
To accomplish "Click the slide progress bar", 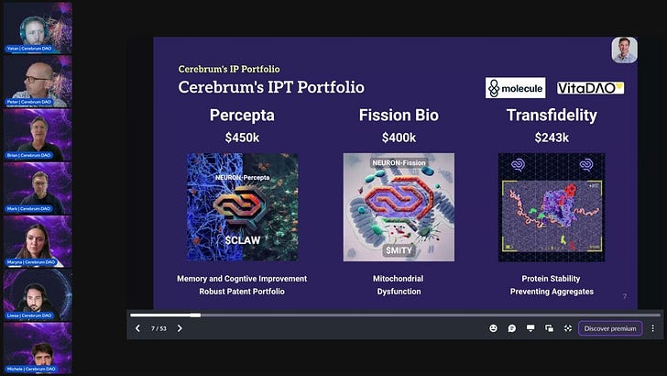I will [x=395, y=315].
